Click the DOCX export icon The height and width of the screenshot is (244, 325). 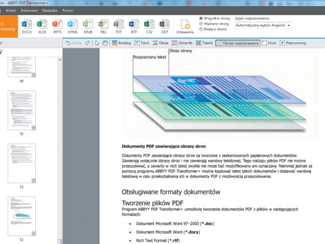coord(27,27)
